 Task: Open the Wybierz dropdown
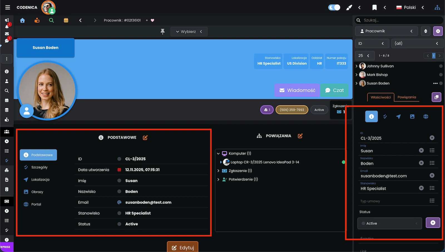(x=189, y=32)
